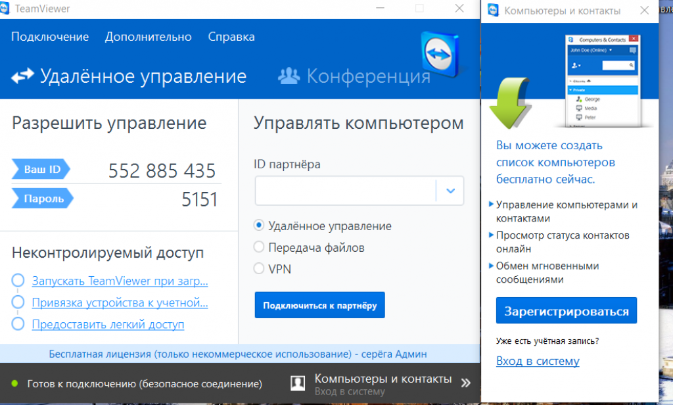Viewport: 673px width, 405px height.
Task: Open the Запускать TeamViewer при загр... link
Action: click(x=120, y=281)
